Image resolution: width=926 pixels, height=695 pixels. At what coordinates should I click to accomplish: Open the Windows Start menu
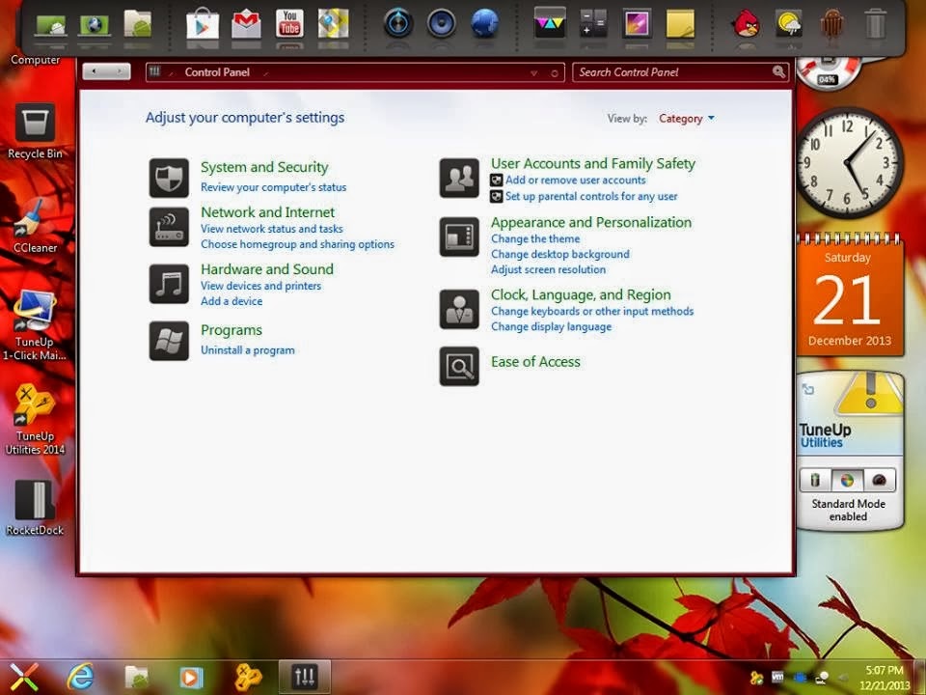pos(23,675)
